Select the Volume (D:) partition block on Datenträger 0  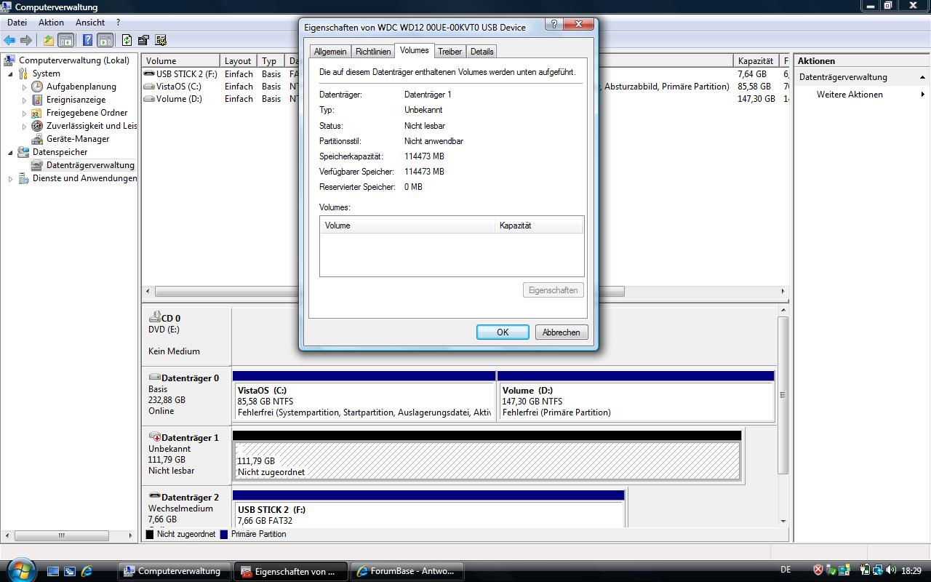636,396
